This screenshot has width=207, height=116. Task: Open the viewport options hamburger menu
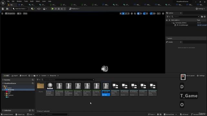click(2, 14)
